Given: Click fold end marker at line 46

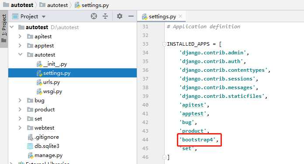Looking at the screenshot, I should 164,157.
